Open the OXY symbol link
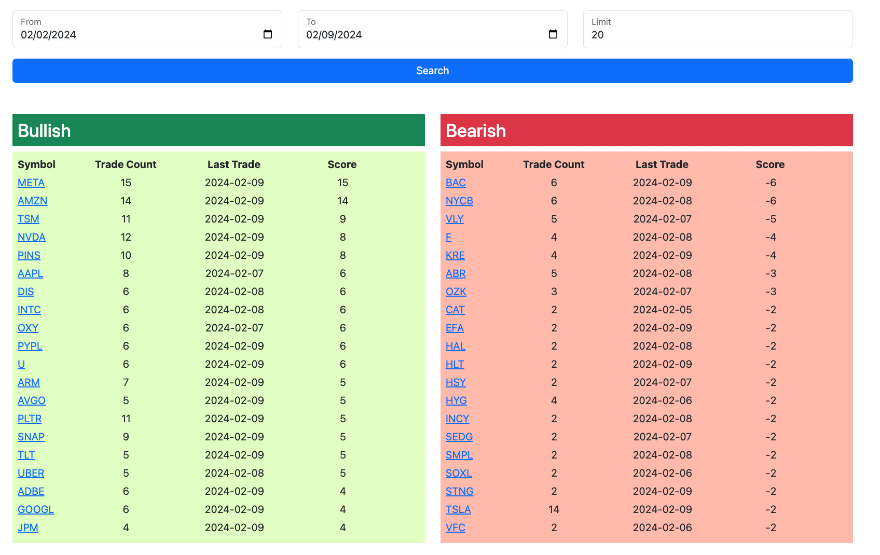 [28, 328]
